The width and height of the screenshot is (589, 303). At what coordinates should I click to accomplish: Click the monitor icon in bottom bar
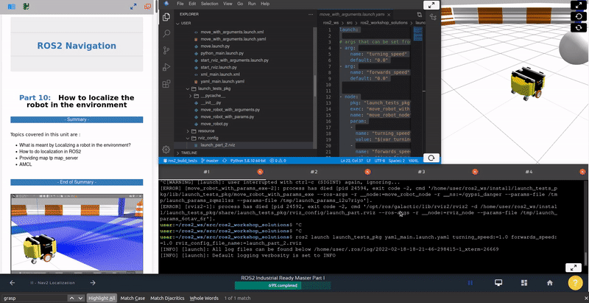coord(498,282)
